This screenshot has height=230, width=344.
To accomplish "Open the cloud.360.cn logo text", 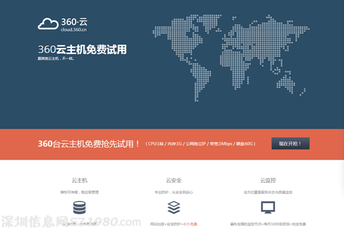I will [73, 30].
